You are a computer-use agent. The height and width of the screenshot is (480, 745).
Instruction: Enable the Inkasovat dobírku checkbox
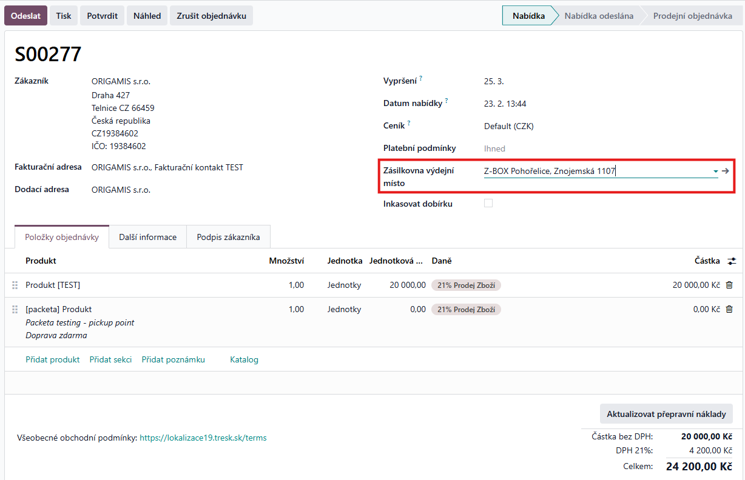click(488, 204)
